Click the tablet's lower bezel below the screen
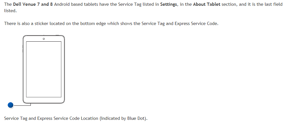Image resolution: width=292 pixels, height=124 pixels. (44, 100)
